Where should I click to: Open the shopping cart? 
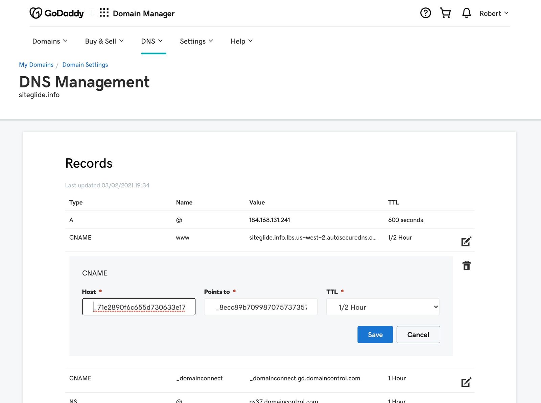point(445,13)
